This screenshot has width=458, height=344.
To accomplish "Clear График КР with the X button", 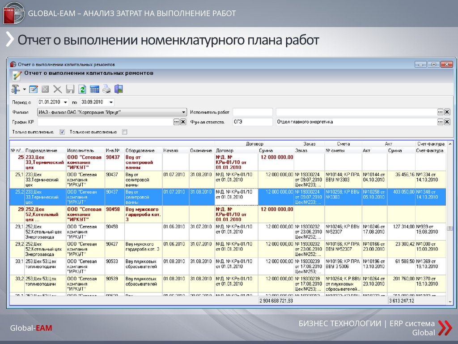I will click(183, 122).
